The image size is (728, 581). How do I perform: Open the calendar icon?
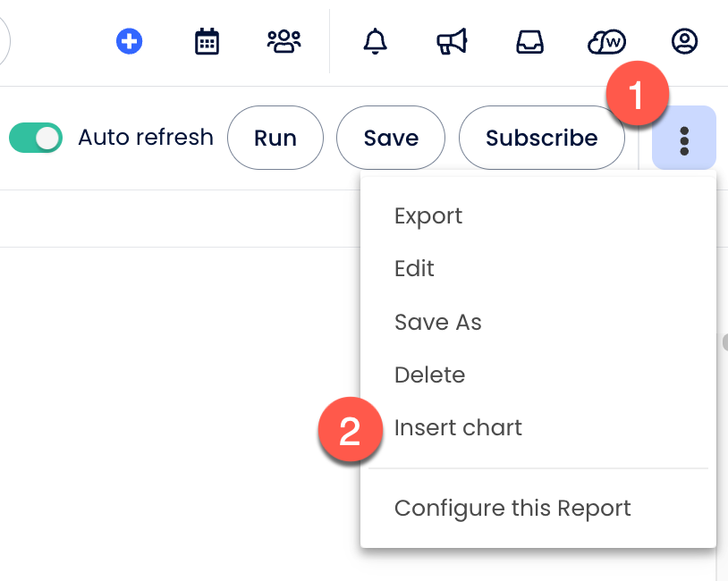(207, 41)
